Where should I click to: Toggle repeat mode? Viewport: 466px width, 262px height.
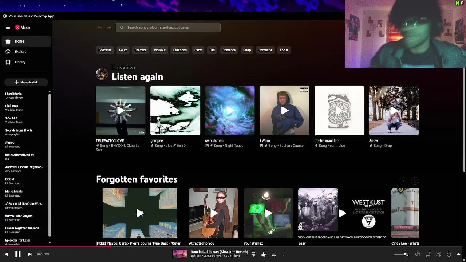428,254
